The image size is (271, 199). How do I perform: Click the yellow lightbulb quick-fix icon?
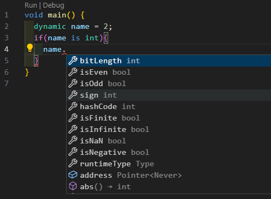click(30, 48)
